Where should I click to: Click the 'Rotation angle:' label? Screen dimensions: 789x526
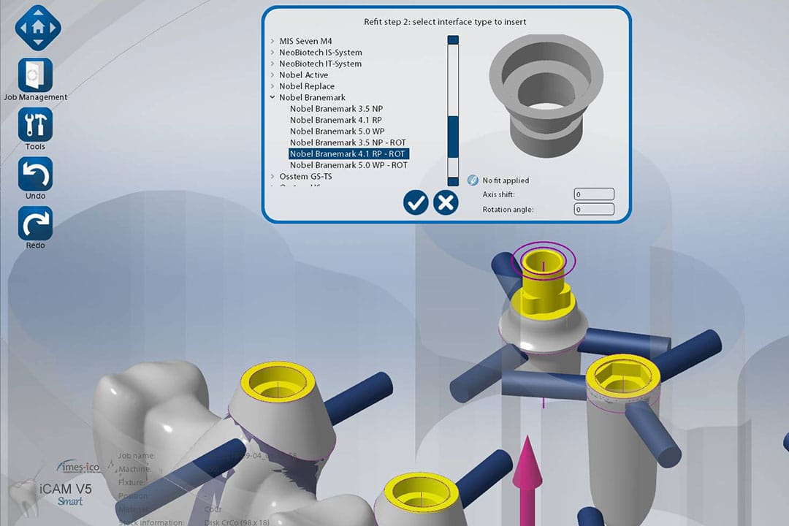pyautogui.click(x=508, y=210)
